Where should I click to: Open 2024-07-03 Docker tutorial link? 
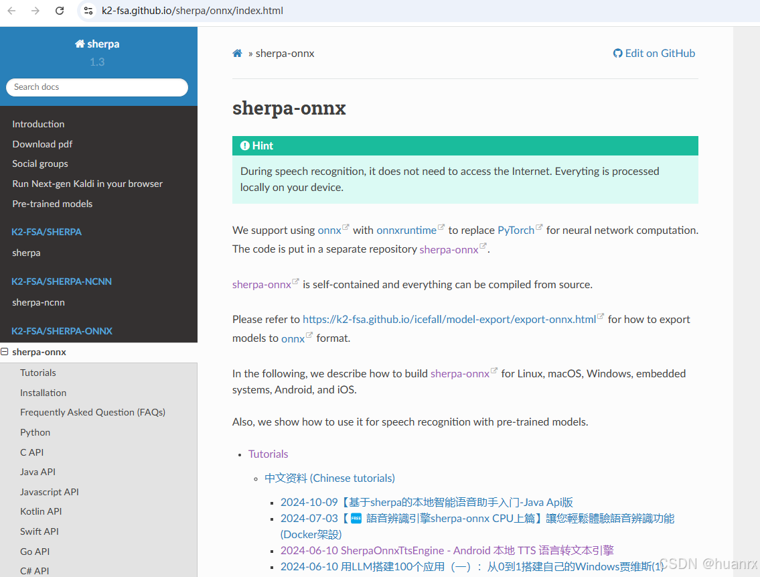pyautogui.click(x=477, y=526)
